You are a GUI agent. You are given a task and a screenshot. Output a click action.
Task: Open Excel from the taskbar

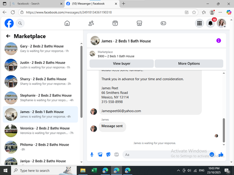point(94,170)
